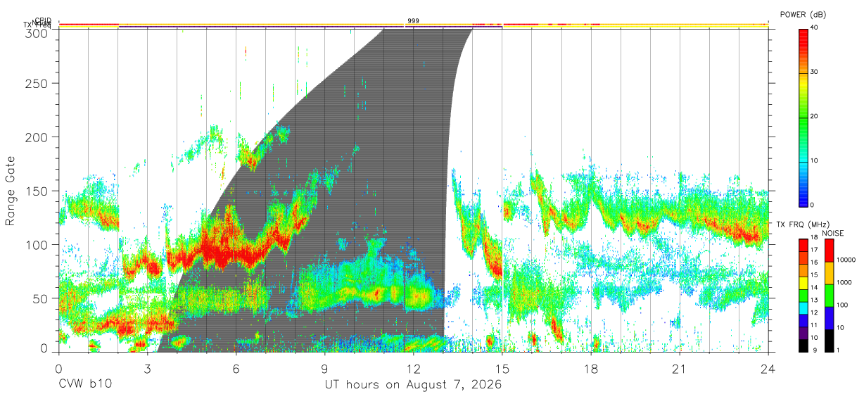Click the 200 tick label on the Range Gate axis
This screenshot has width=864, height=399.
click(x=37, y=137)
